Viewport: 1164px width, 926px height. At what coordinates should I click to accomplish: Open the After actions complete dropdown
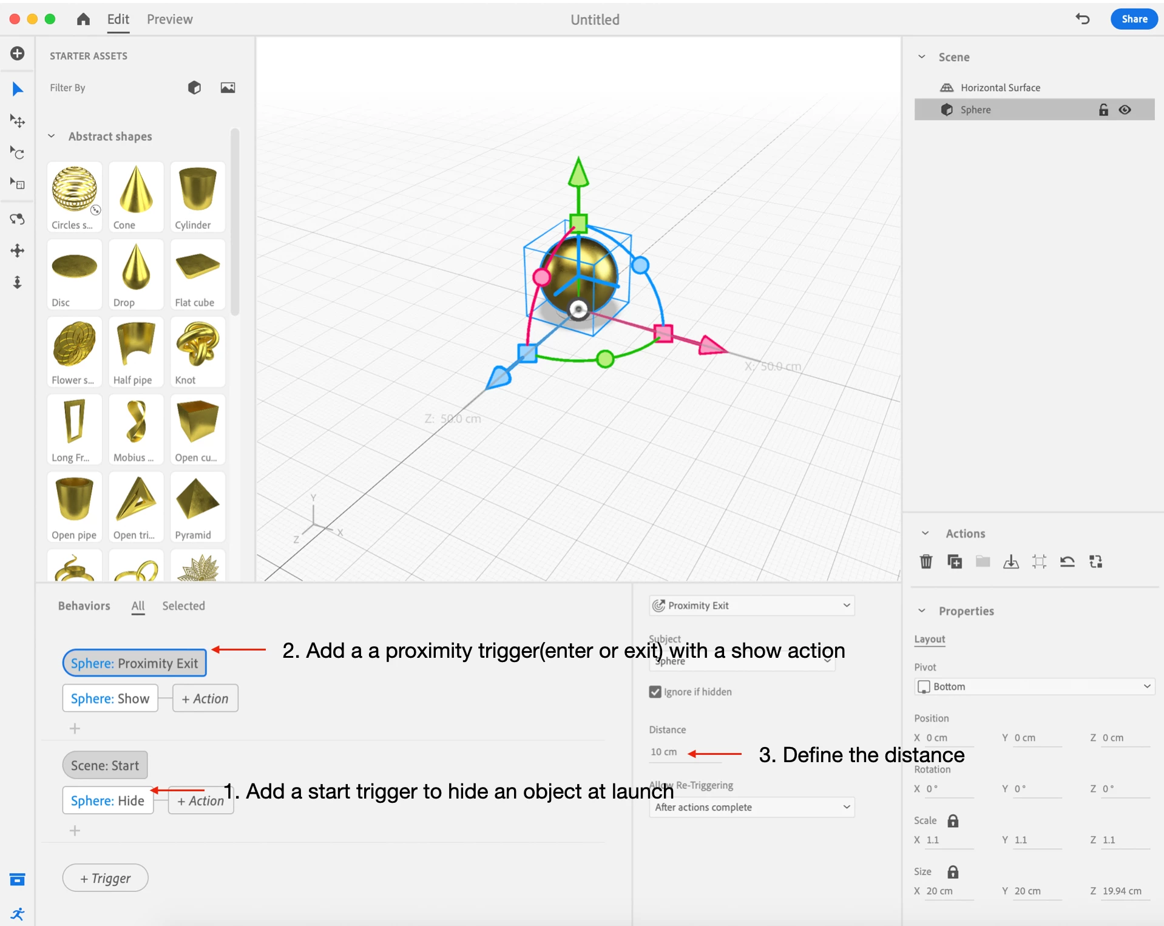(751, 807)
